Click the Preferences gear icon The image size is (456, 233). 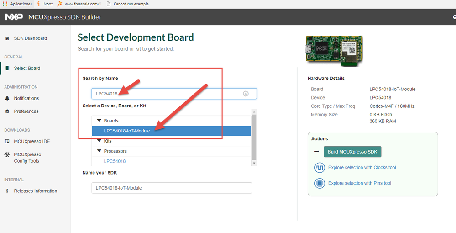[7, 111]
